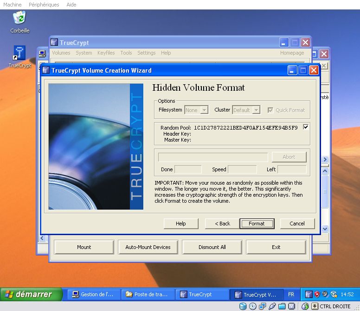
Task: Open the Tools menu in TrueCrypt
Action: [126, 53]
